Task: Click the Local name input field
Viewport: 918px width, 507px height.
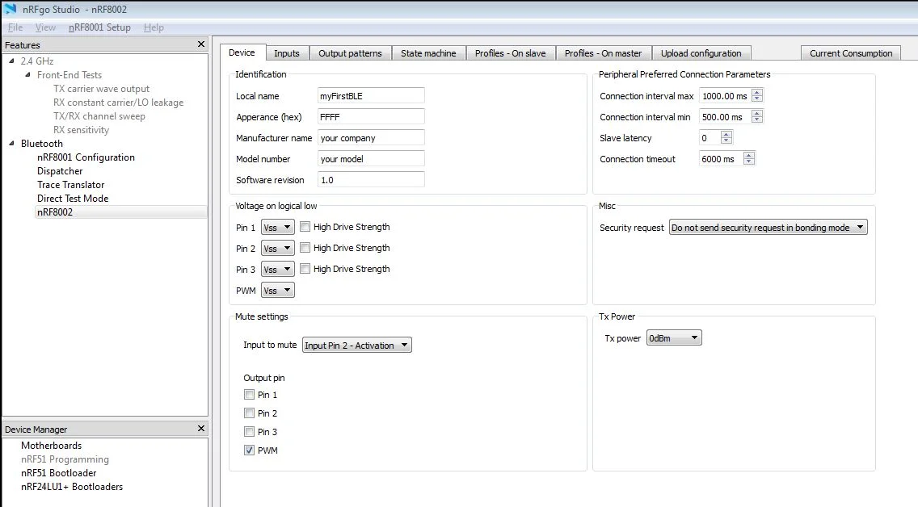Action: pos(371,96)
